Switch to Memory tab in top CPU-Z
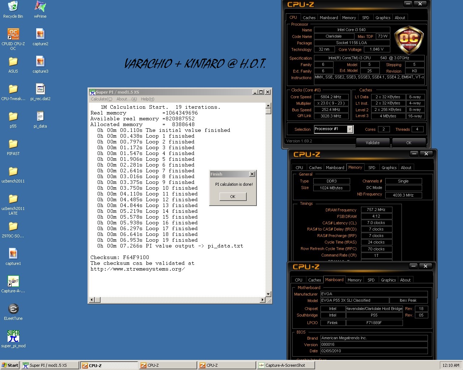Screen dimensions: 463x370 [349, 18]
